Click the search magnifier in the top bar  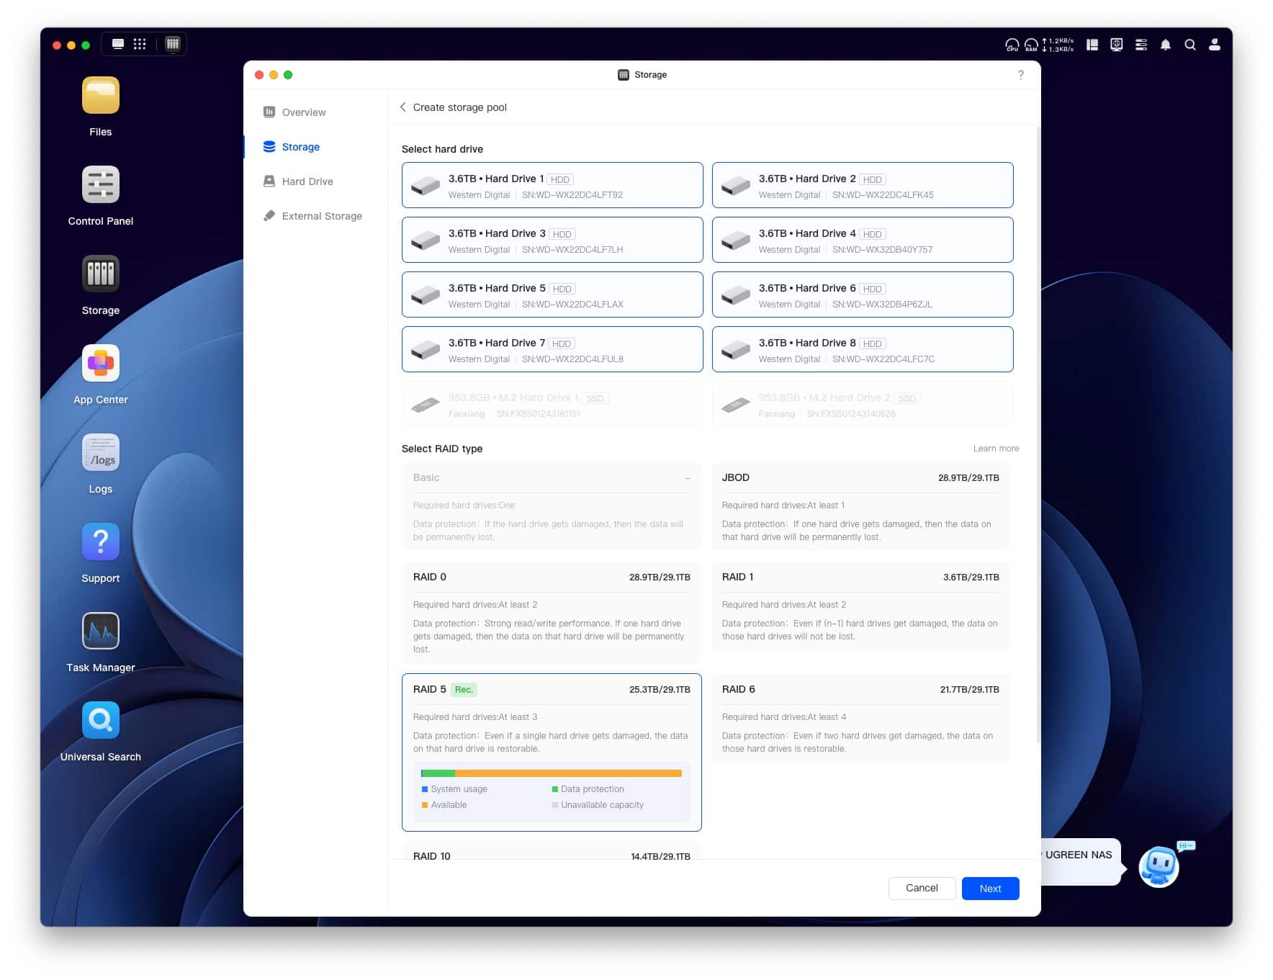(1190, 45)
